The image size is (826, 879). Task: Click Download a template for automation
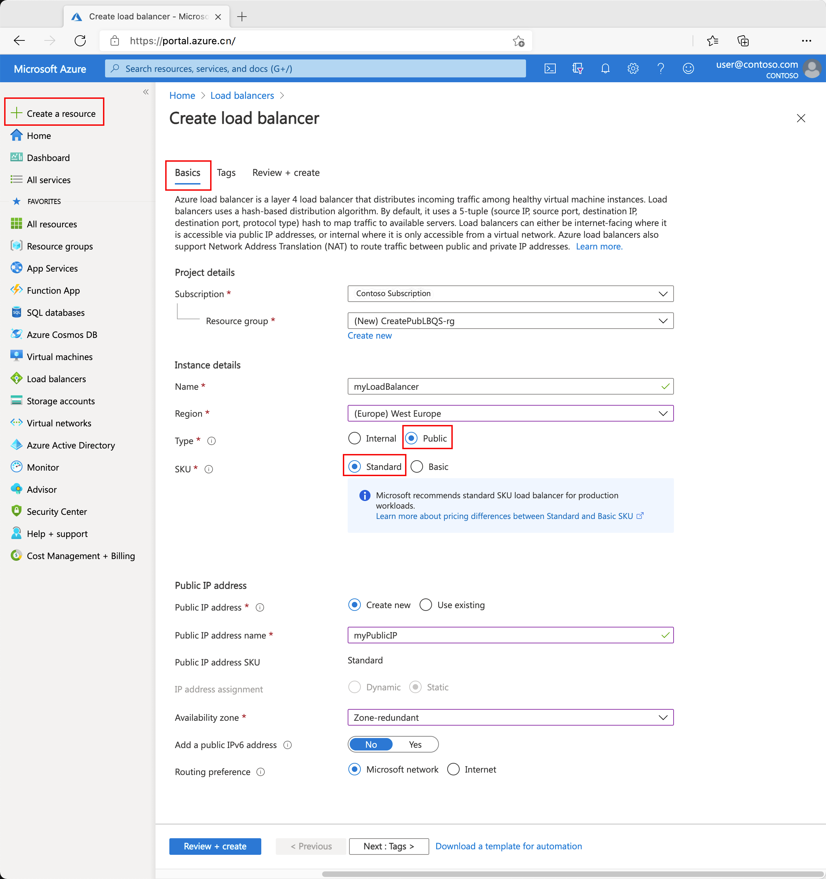508,846
